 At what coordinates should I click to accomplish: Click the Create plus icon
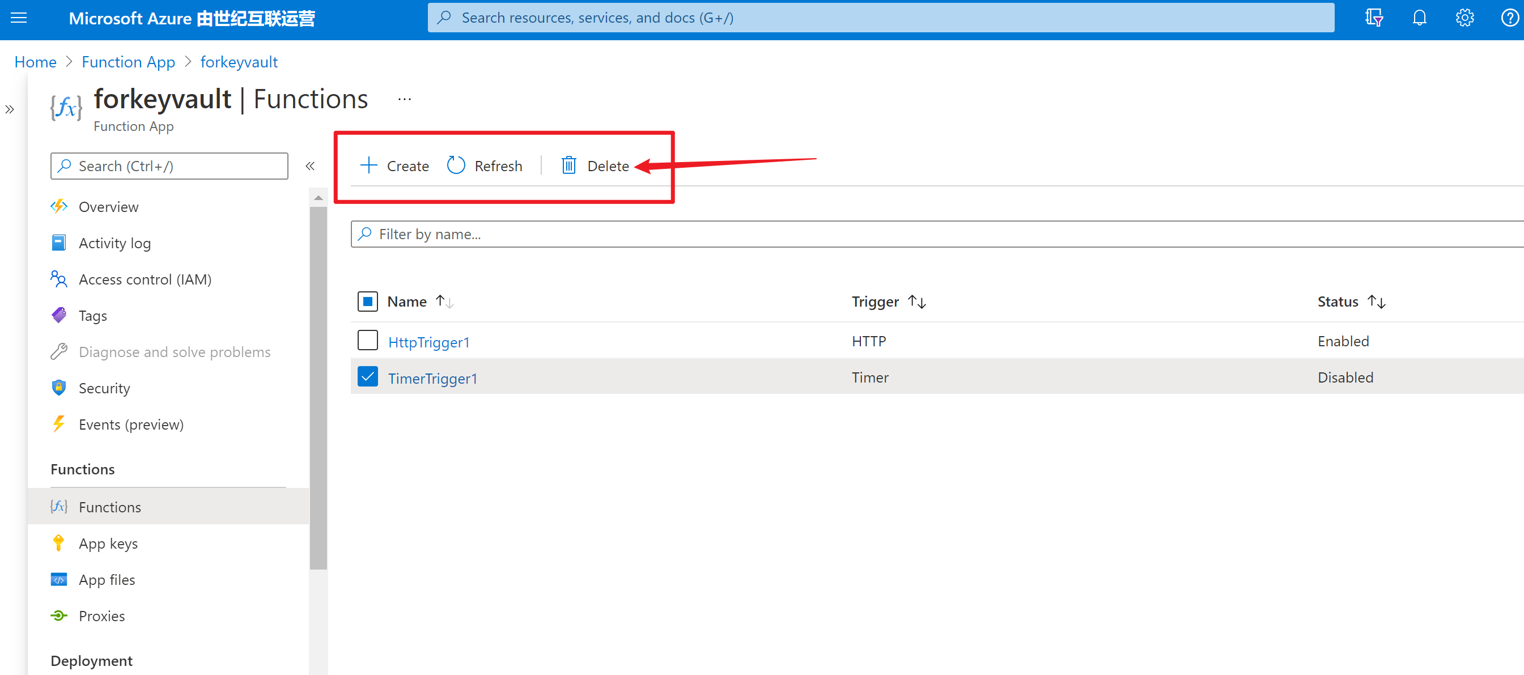click(368, 165)
